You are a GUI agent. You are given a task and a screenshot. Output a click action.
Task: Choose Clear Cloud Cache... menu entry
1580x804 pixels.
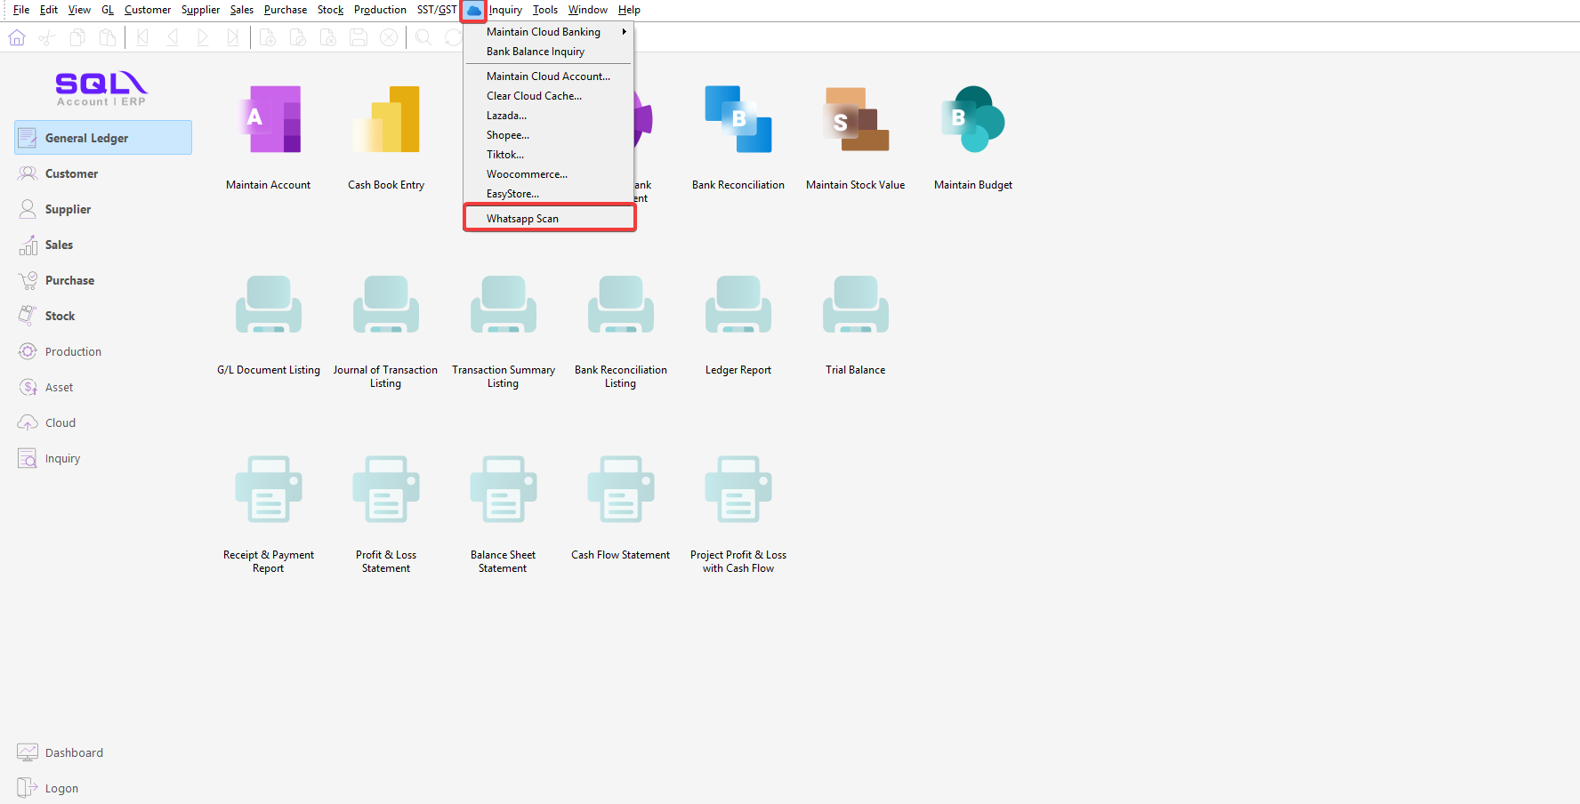[x=549, y=96]
